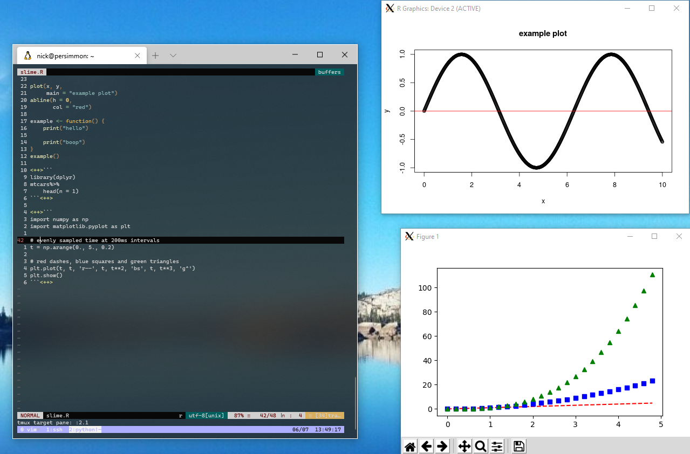Switch to tmux window 2:python
This screenshot has width=690, height=454.
click(x=84, y=430)
